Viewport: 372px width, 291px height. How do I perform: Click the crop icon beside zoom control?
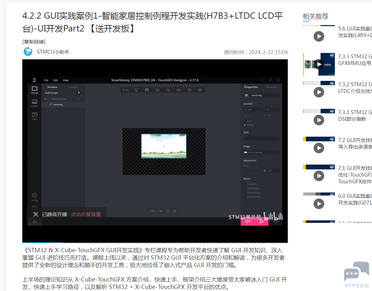[175, 211]
